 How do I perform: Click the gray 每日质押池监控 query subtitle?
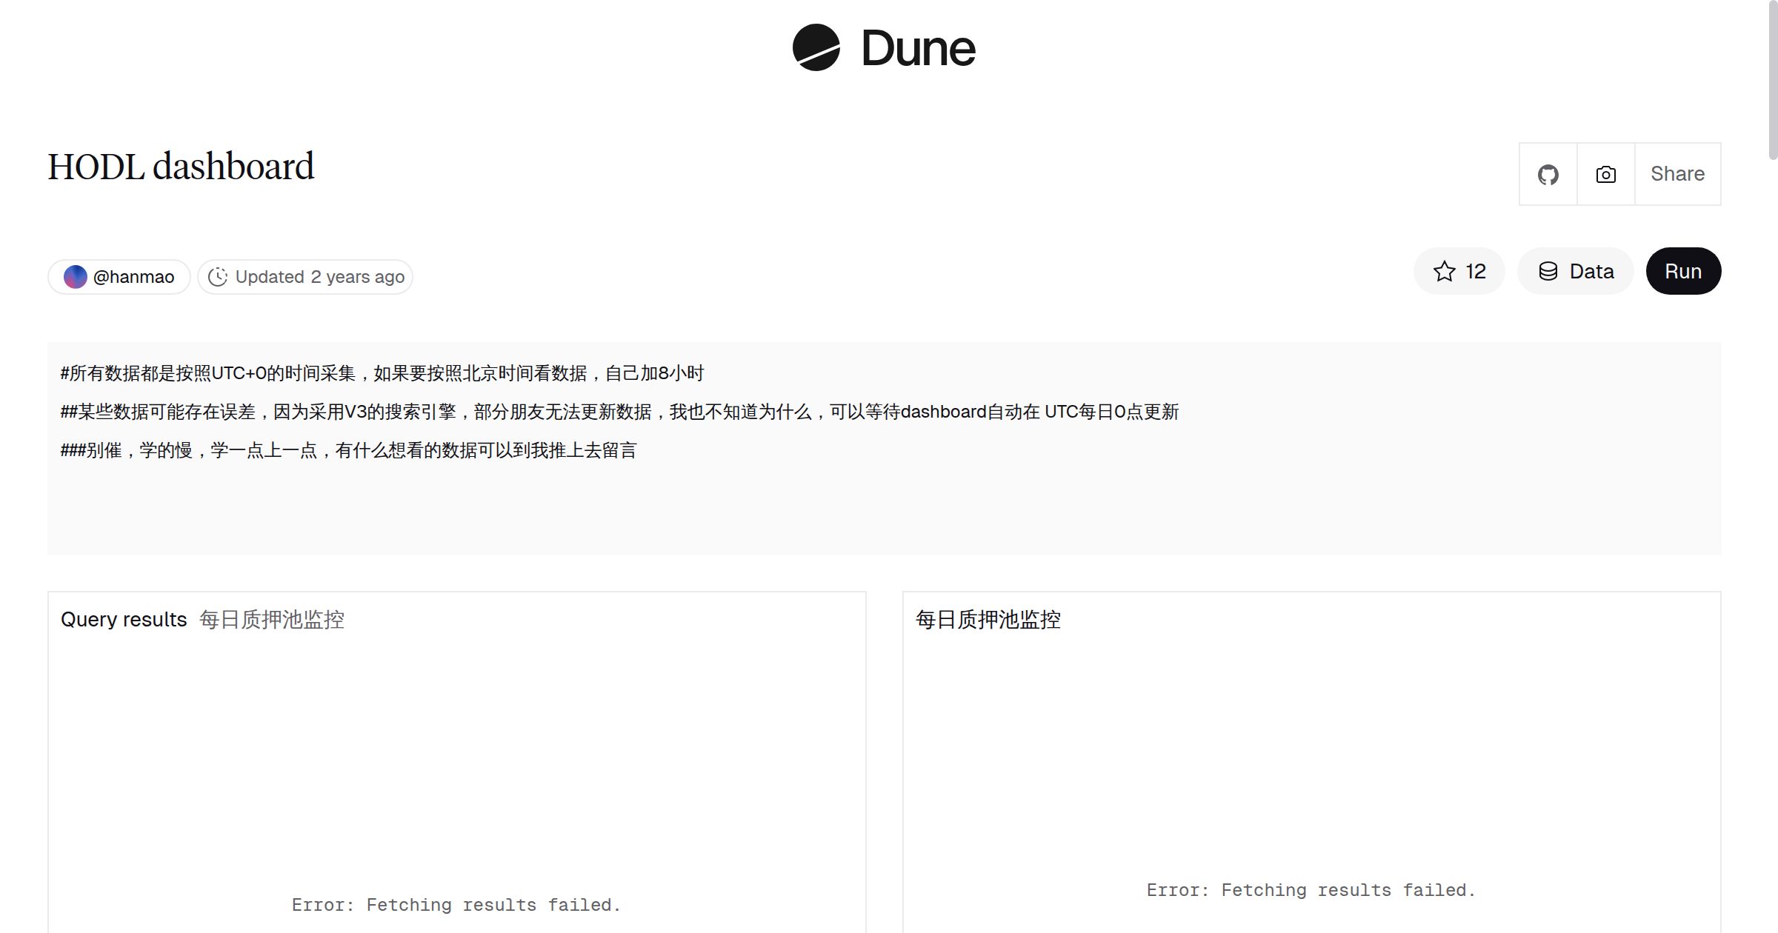click(272, 620)
